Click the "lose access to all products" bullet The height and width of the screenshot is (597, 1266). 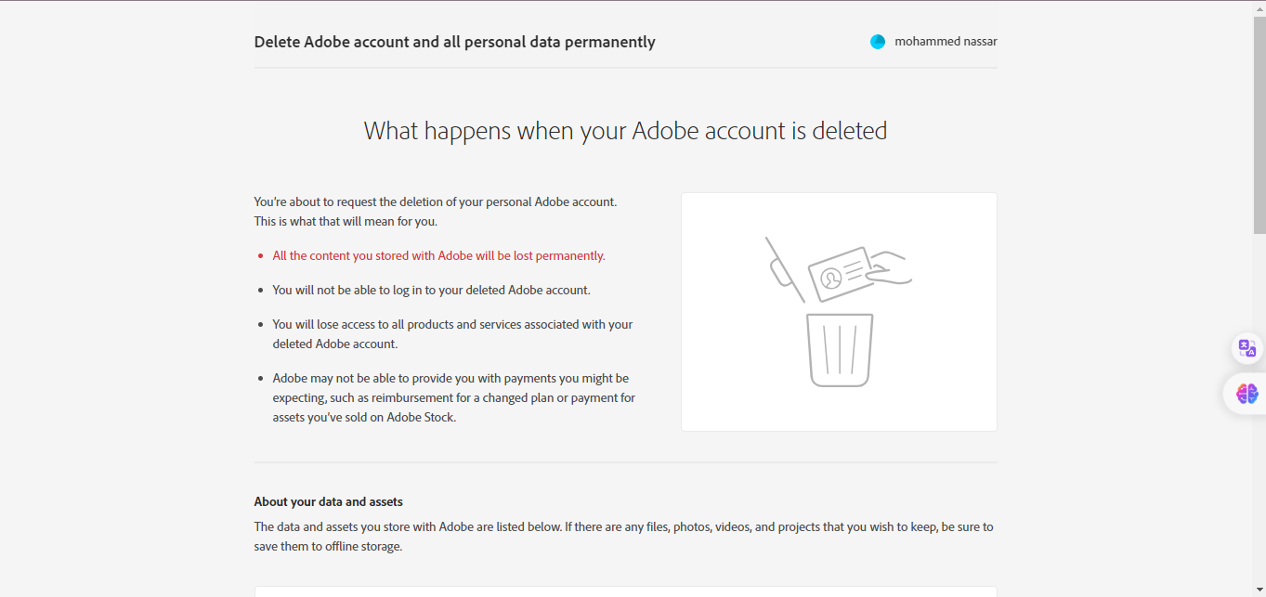452,334
